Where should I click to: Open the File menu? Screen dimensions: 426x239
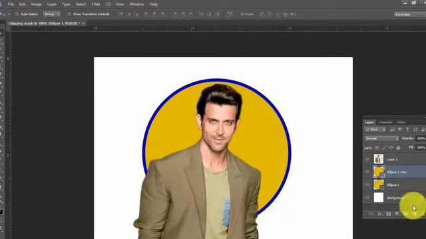(x=11, y=5)
